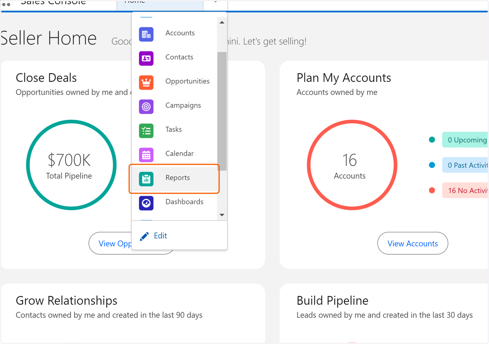Click the Edit link in menu footer
The image size is (489, 344).
coord(161,236)
